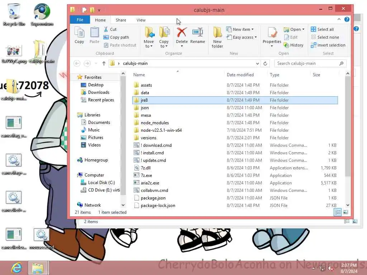Select the ! install.cmd file
The image size is (367, 275).
(235, 153)
